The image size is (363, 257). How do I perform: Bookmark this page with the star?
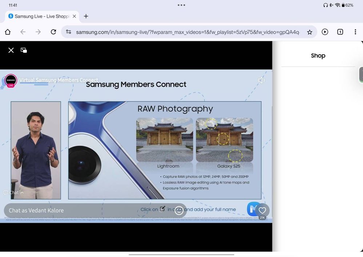[310, 32]
